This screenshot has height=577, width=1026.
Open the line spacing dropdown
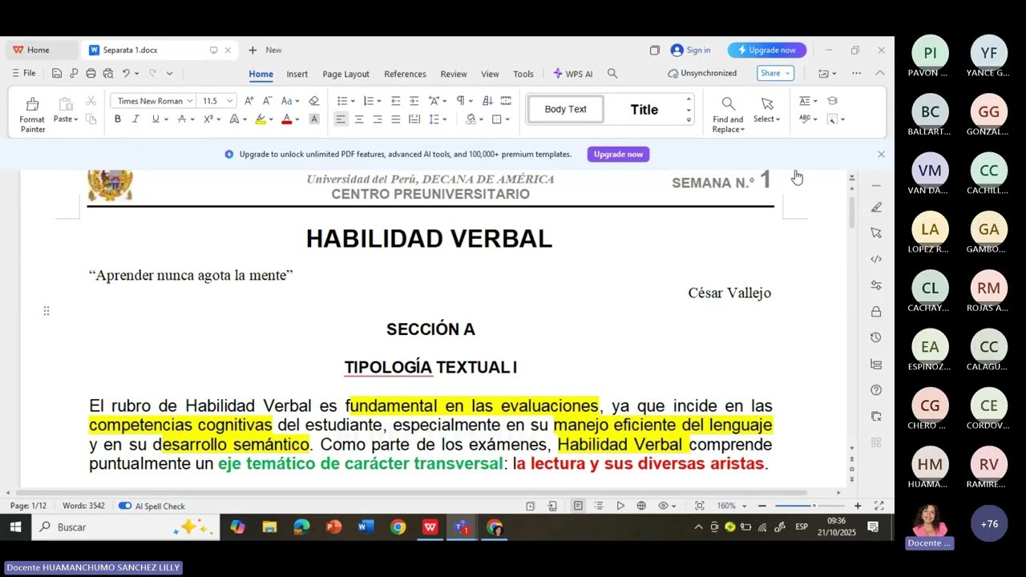click(445, 119)
